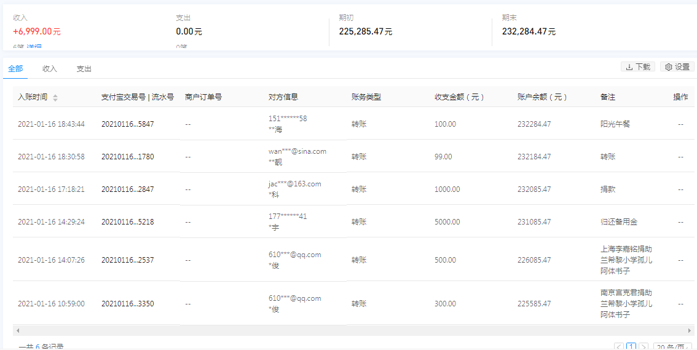697x350 pixels.
Task: Switch to the 全部 tab
Action: pos(15,68)
